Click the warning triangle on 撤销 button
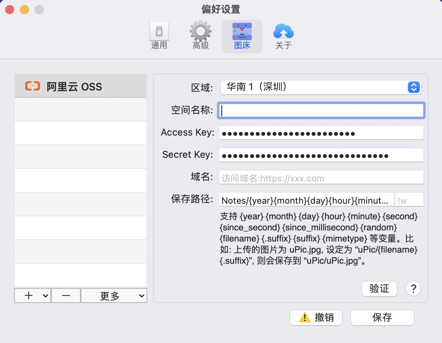442x343 pixels. (305, 317)
